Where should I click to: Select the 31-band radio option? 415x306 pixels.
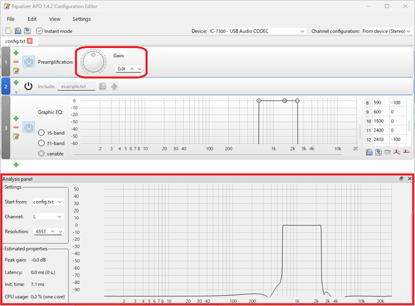tap(41, 143)
